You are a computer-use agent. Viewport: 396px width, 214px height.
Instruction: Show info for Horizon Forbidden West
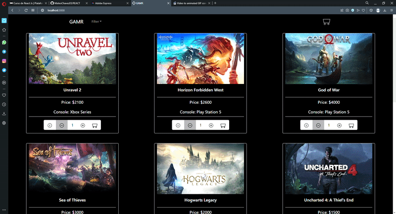[178, 125]
